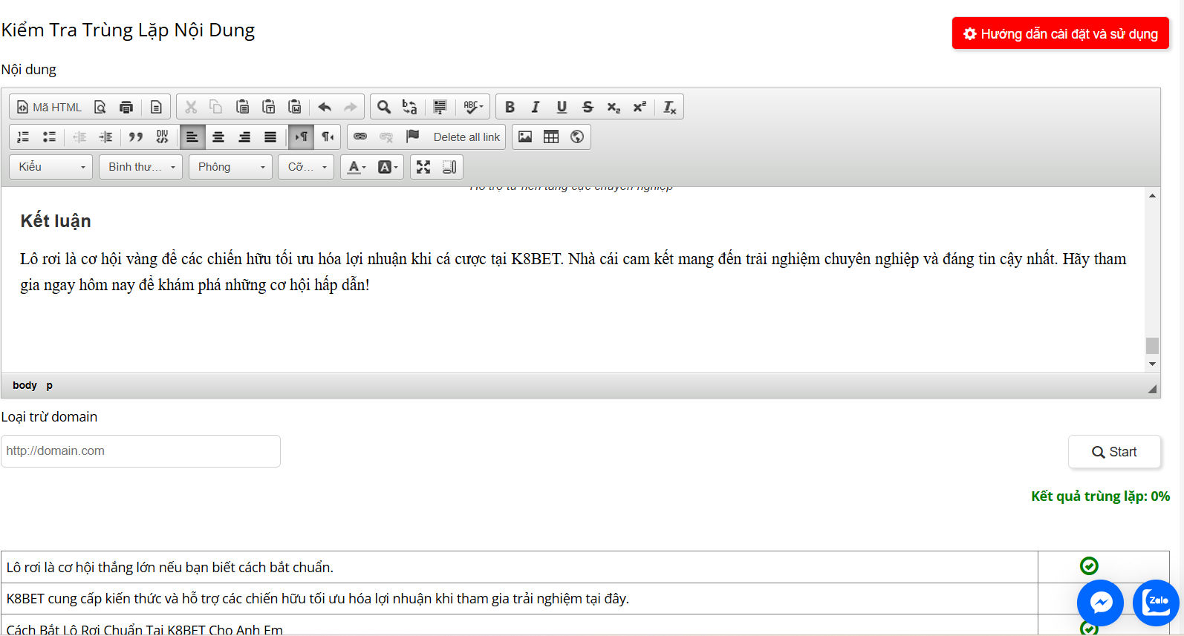The image size is (1184, 636).
Task: Open the Cỡ font size dropdown
Action: (x=307, y=167)
